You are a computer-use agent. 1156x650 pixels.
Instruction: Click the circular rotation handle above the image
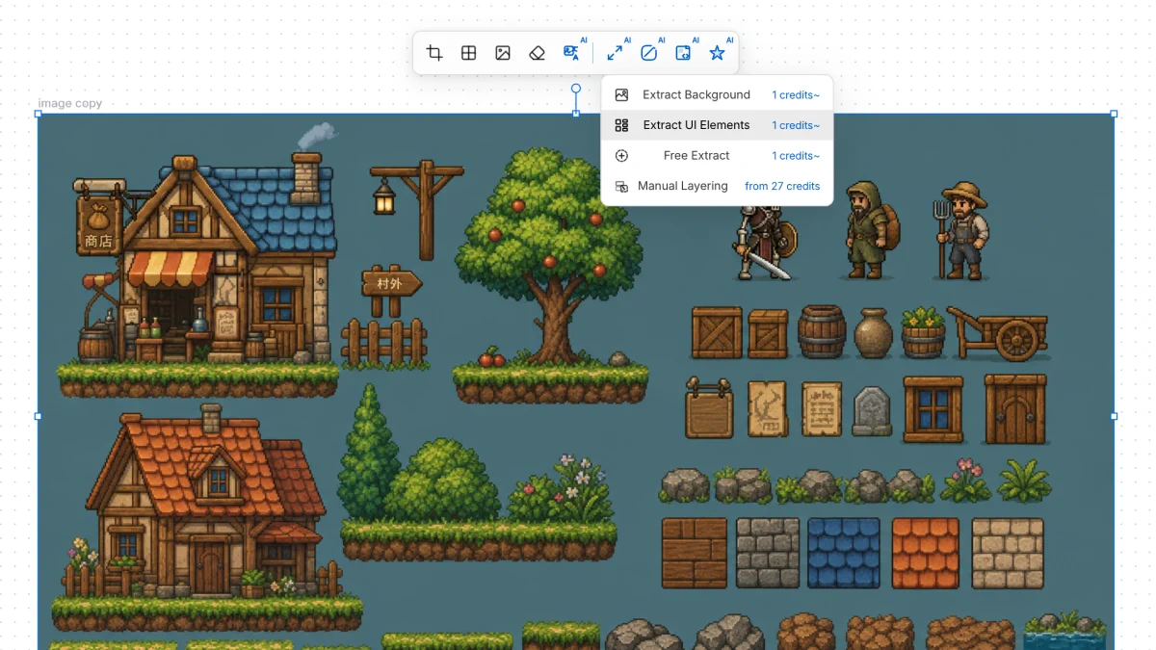click(576, 89)
